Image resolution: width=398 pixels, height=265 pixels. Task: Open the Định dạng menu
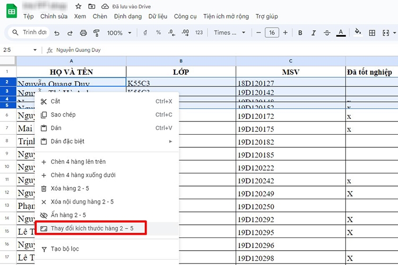pos(128,16)
